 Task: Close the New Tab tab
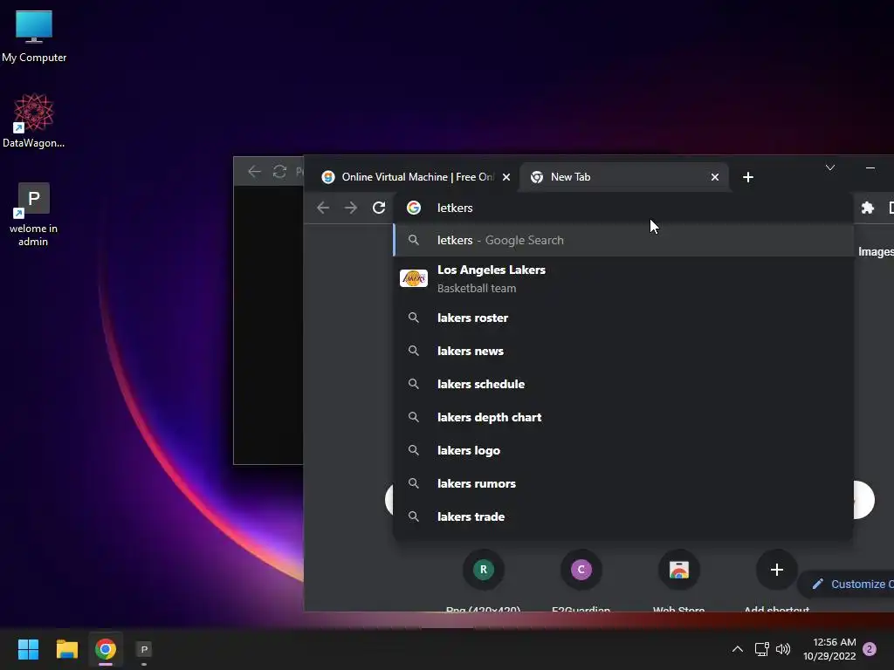click(x=715, y=177)
